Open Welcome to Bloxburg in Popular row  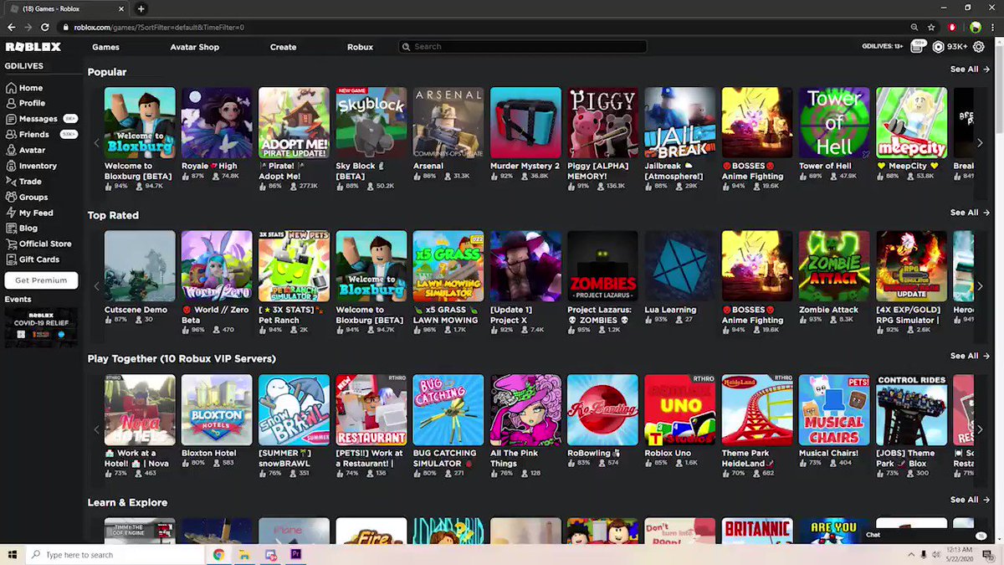140,123
